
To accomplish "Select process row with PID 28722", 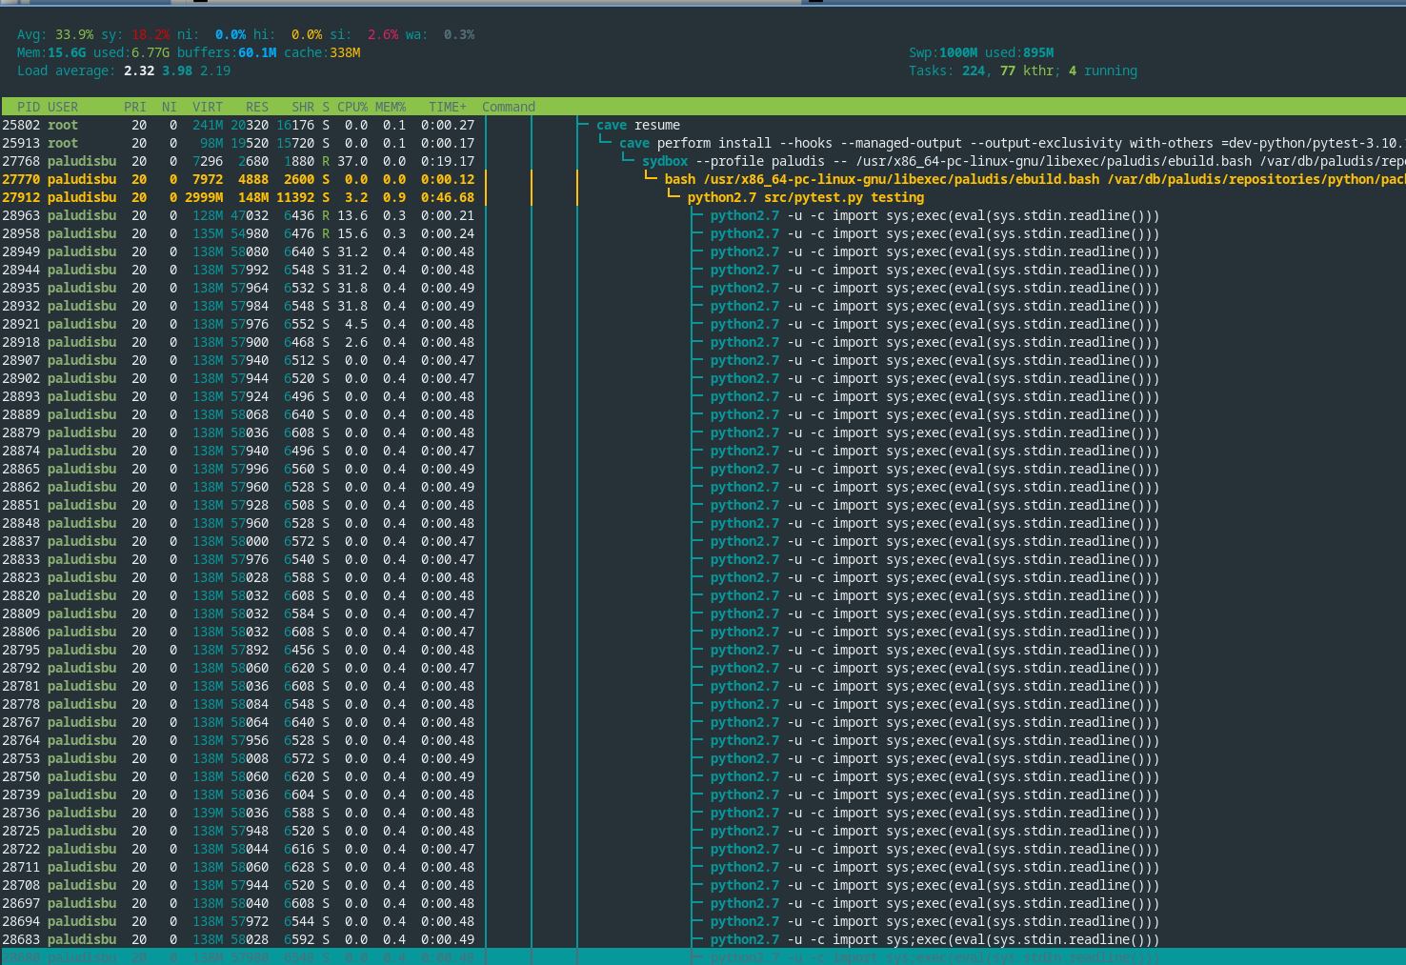I will click(703, 849).
